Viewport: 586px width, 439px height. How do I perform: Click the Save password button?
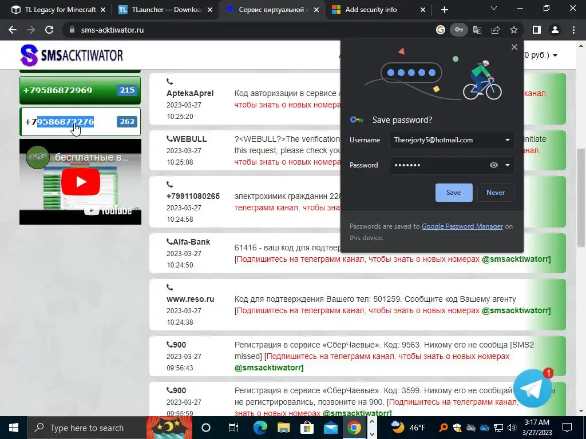(x=454, y=193)
